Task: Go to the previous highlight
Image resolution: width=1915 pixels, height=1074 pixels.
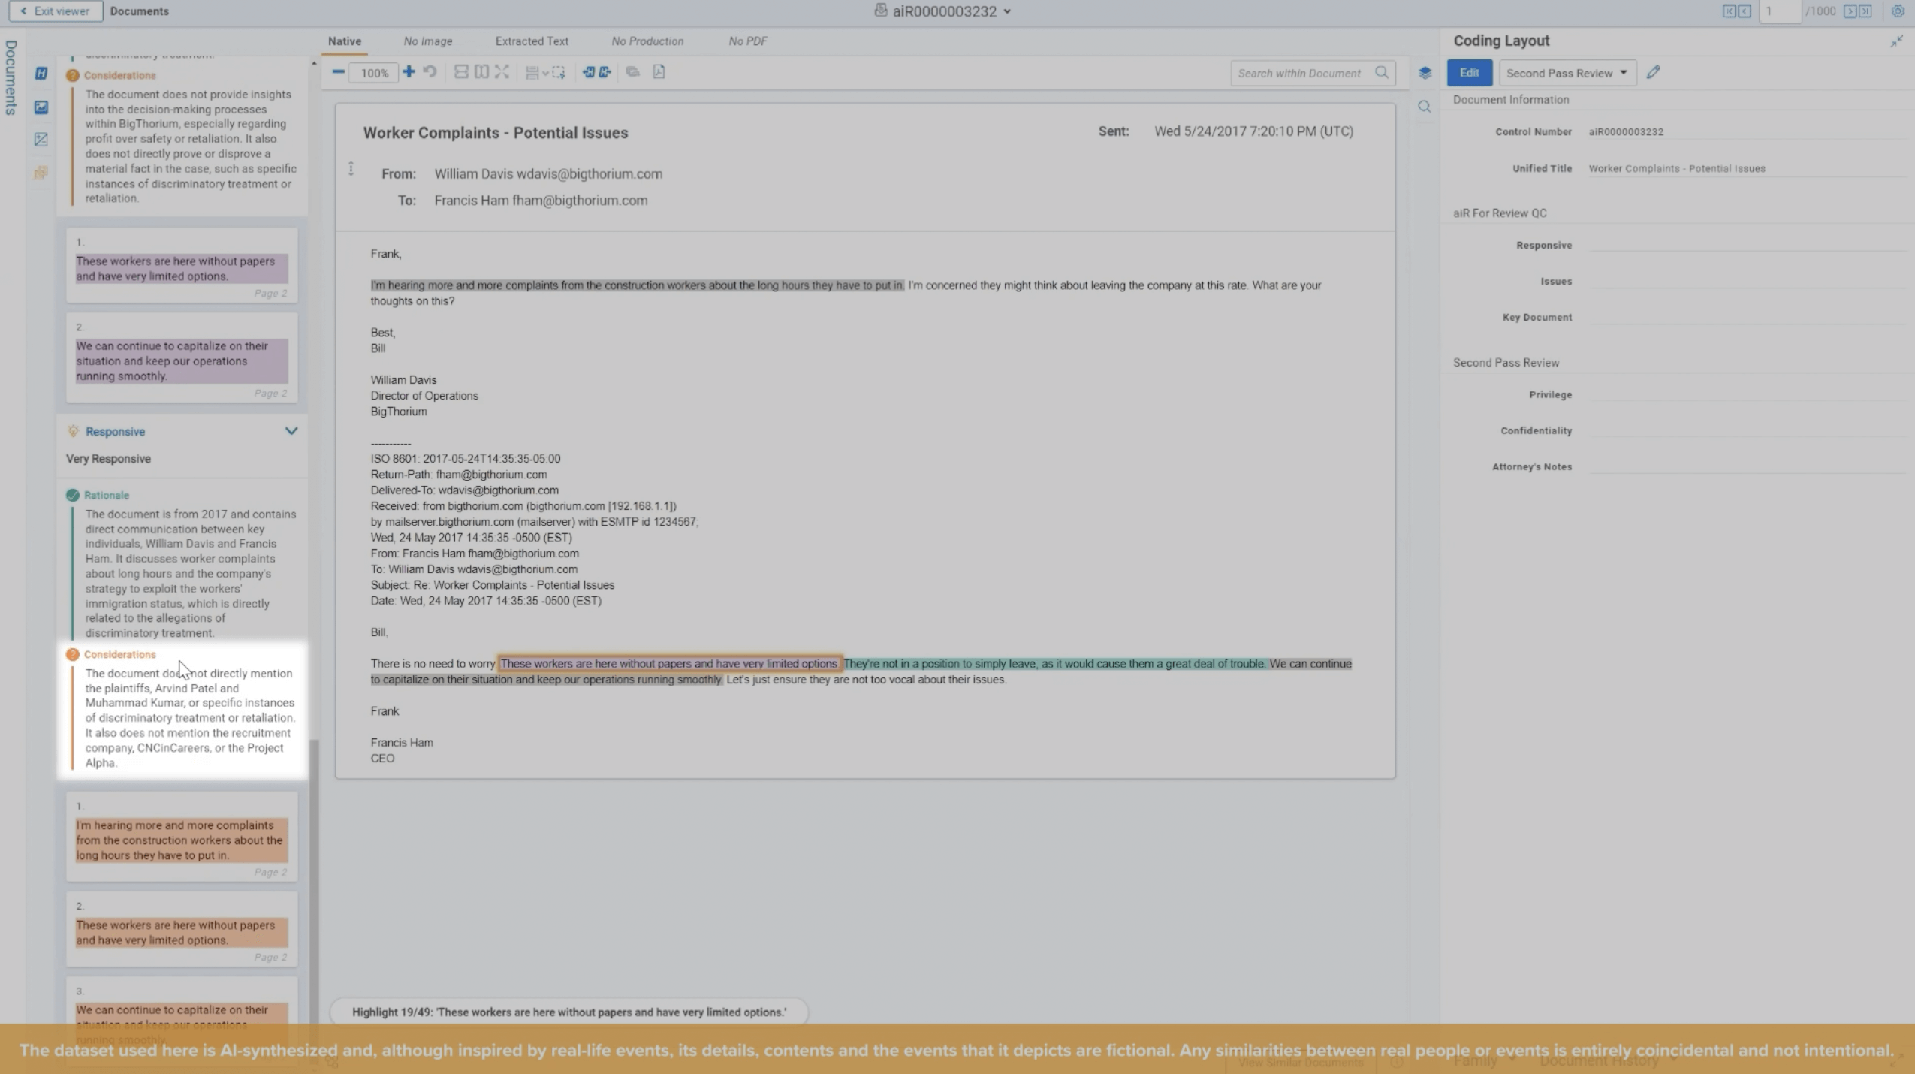Action: [x=588, y=72]
